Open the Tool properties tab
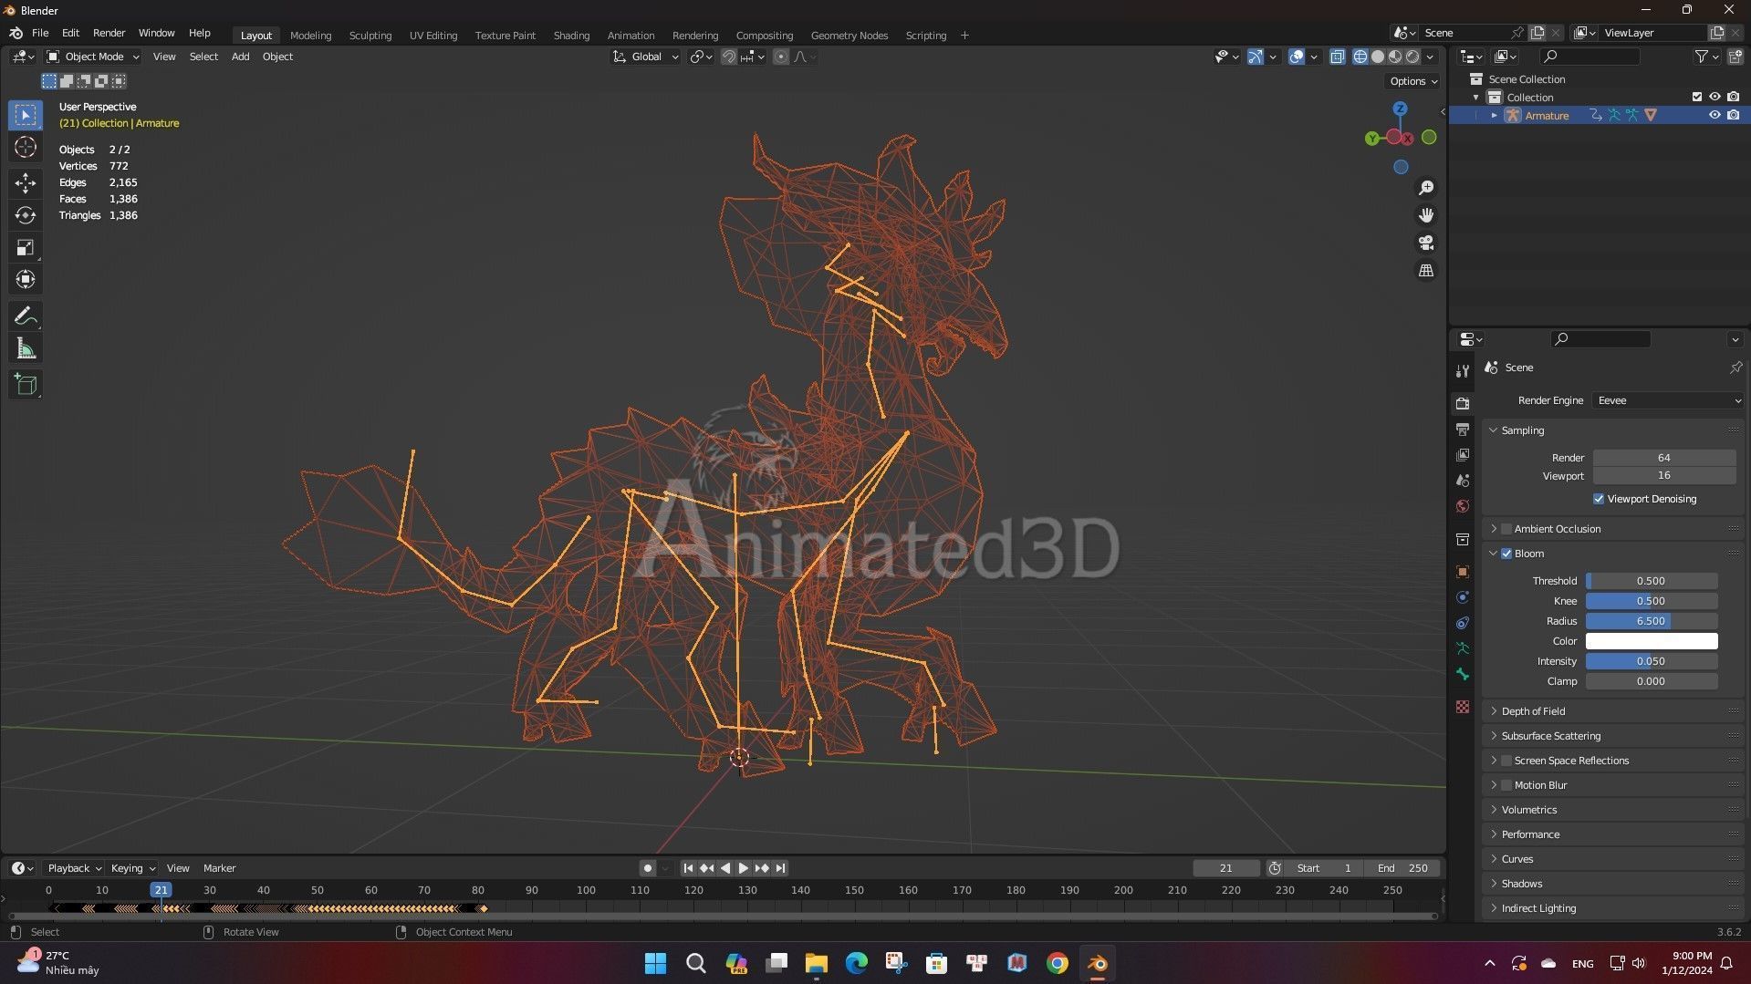 [x=1463, y=370]
